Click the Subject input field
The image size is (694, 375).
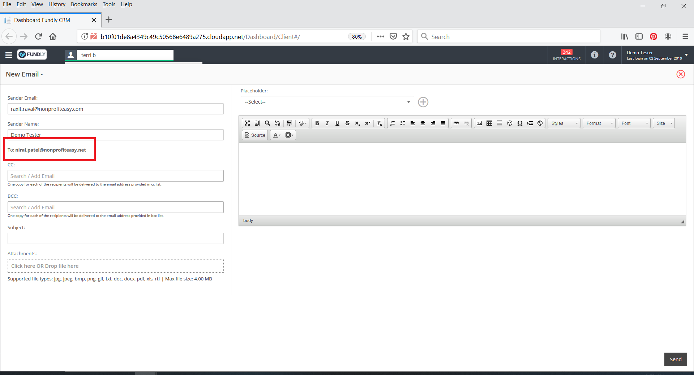tap(116, 238)
